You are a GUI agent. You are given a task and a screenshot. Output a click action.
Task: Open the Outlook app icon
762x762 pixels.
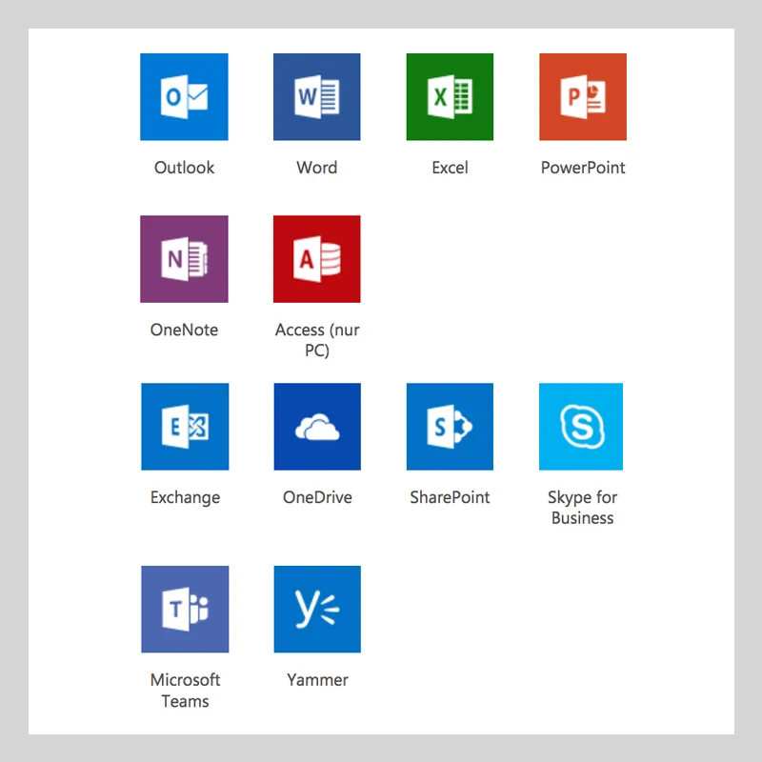pos(184,97)
